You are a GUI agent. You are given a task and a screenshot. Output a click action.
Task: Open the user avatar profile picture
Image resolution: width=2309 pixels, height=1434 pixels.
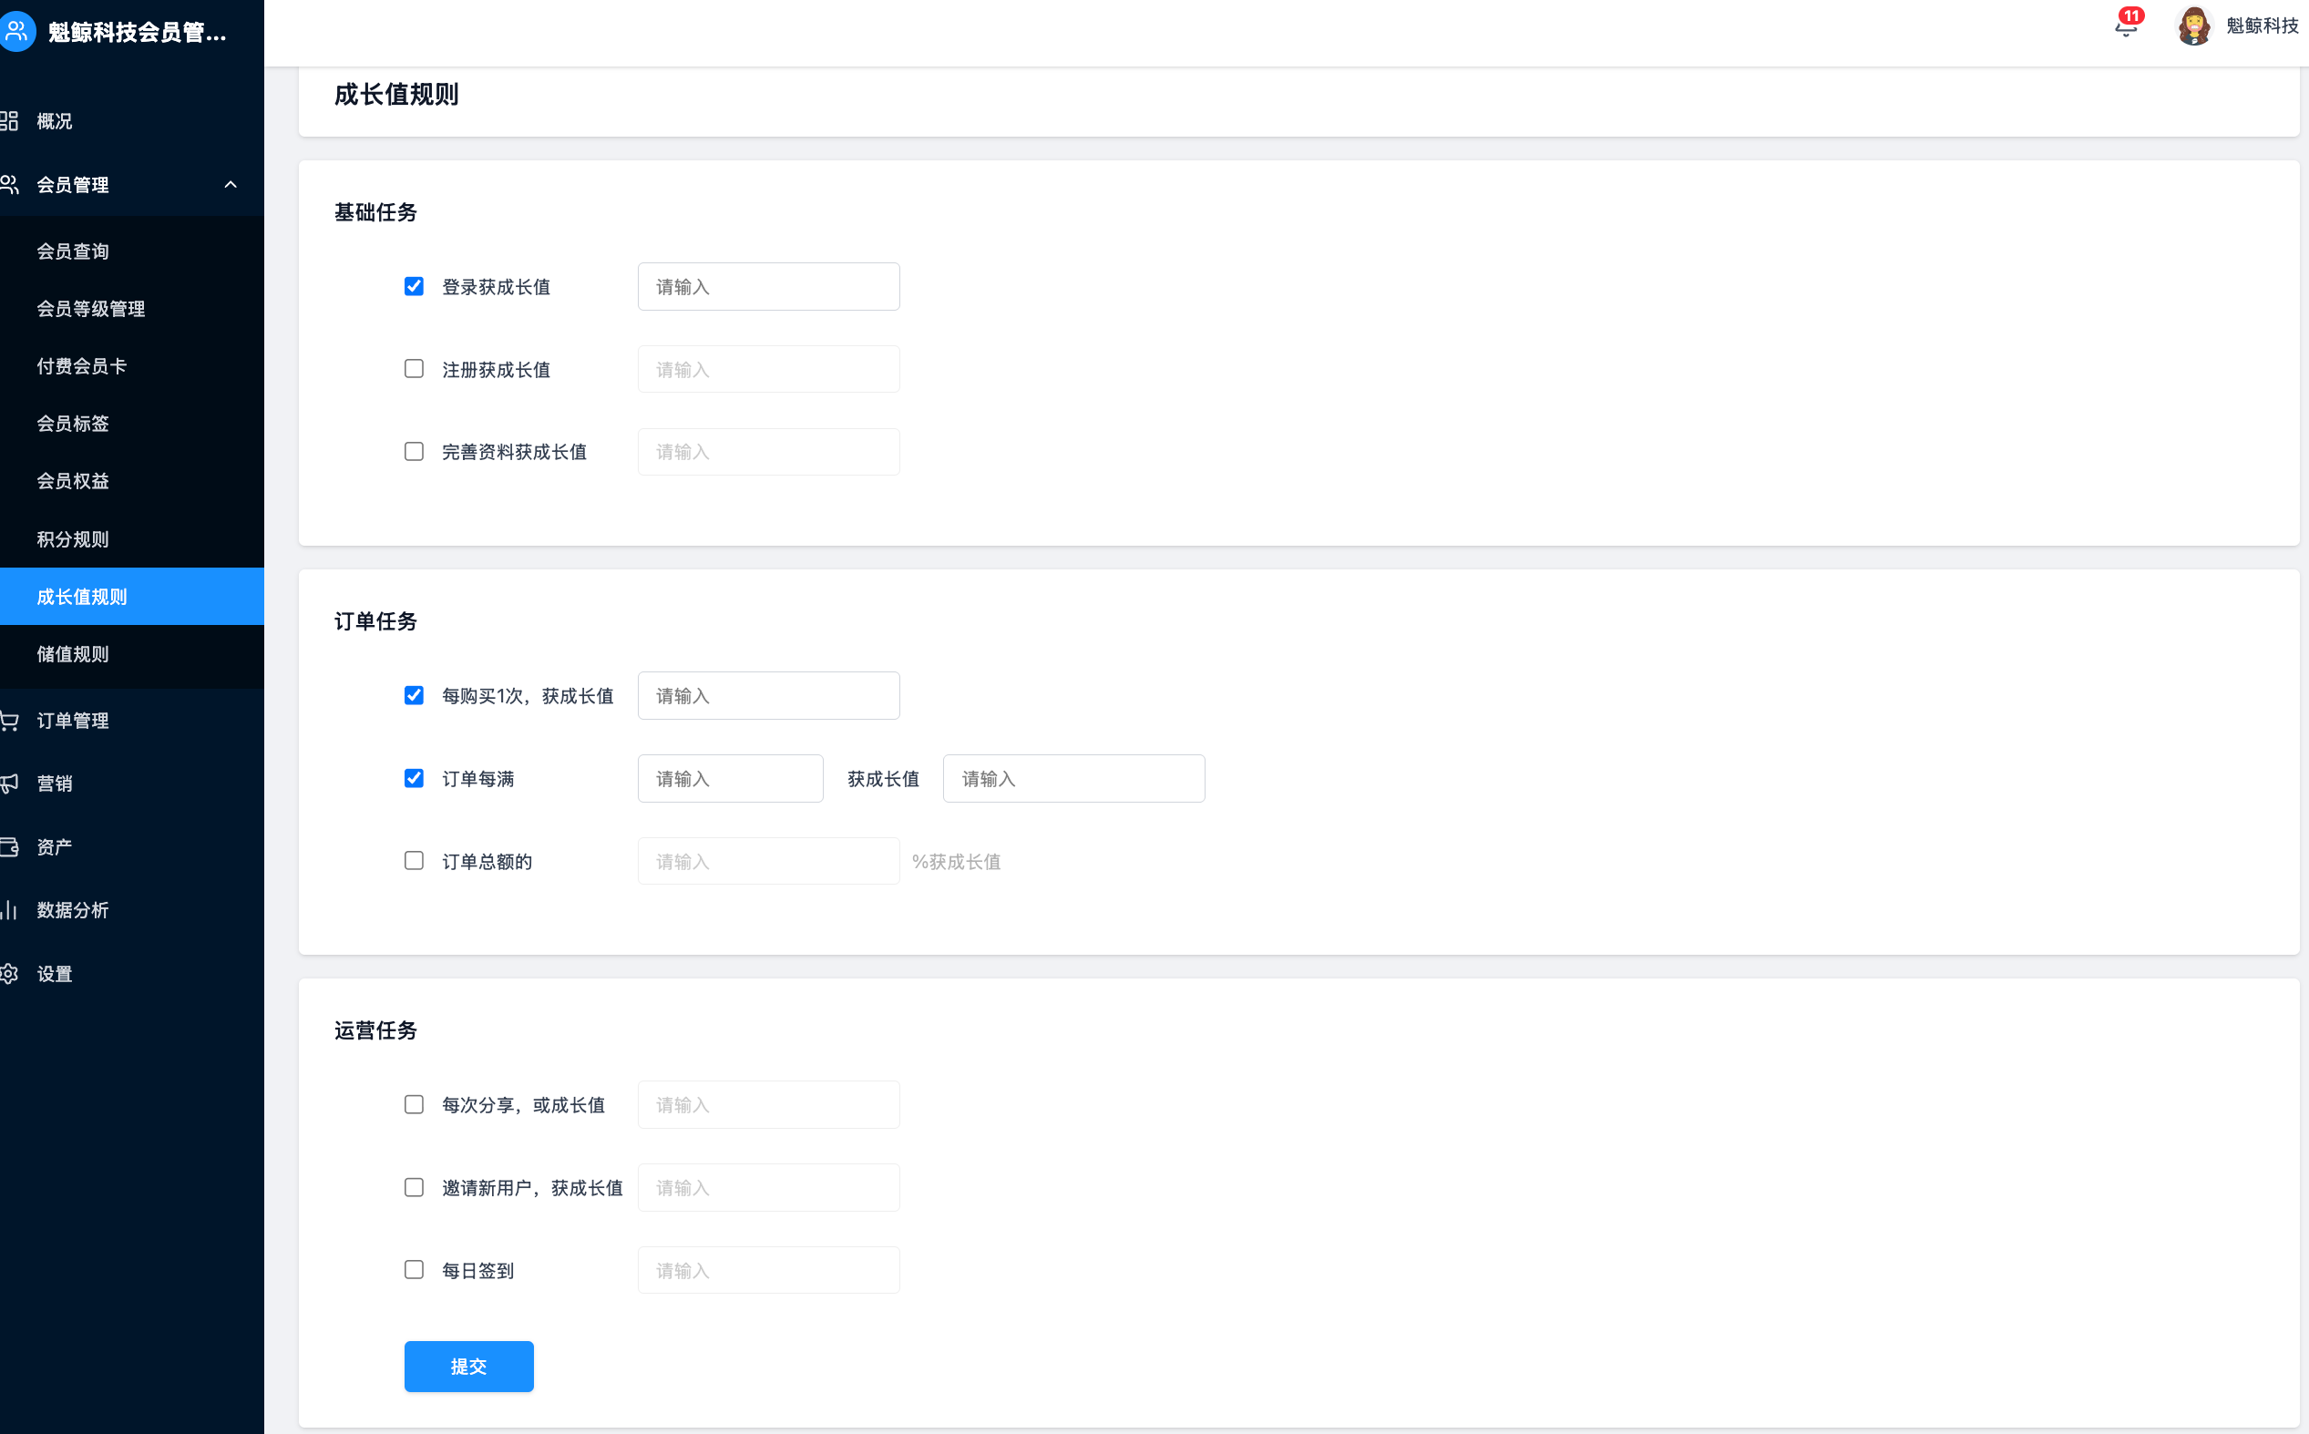pos(2194,26)
